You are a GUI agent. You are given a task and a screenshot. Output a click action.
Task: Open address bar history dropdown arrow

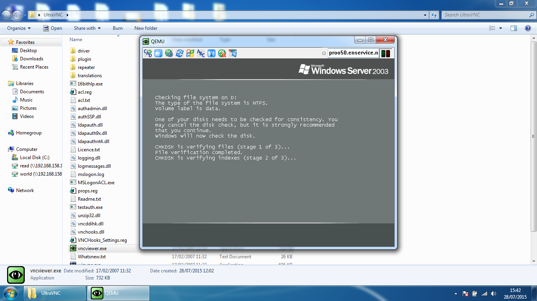(x=425, y=15)
